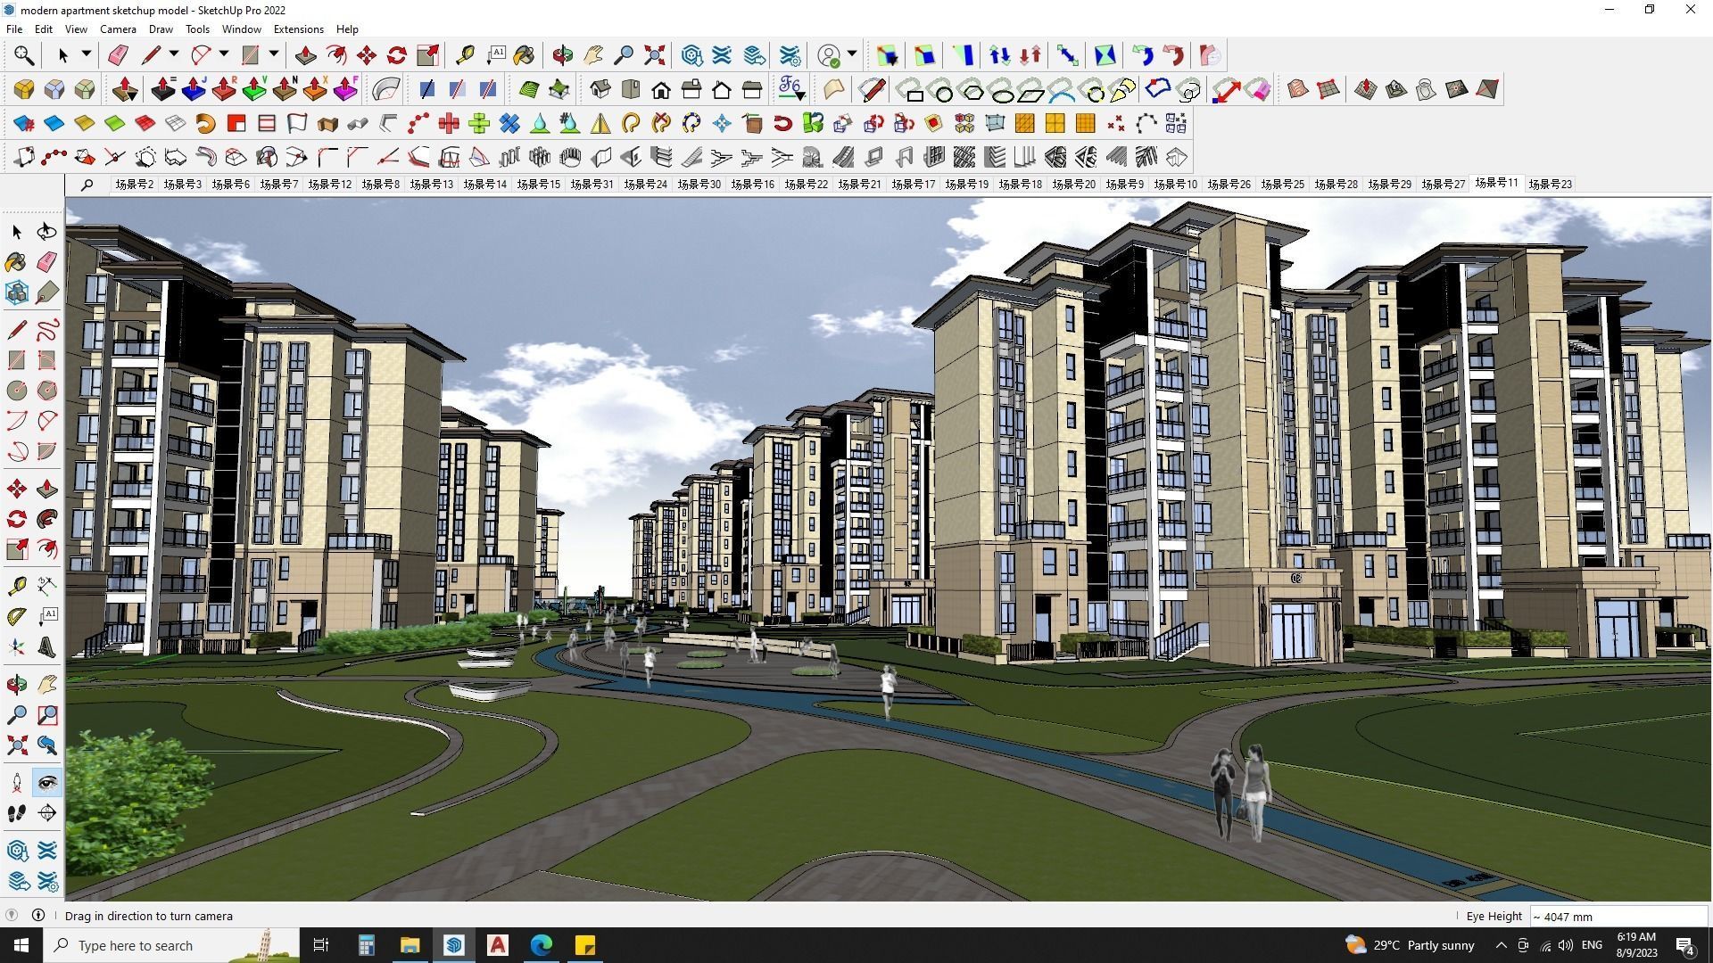This screenshot has width=1713, height=963.
Task: Open Microsoft Edge from the taskbar
Action: [542, 945]
